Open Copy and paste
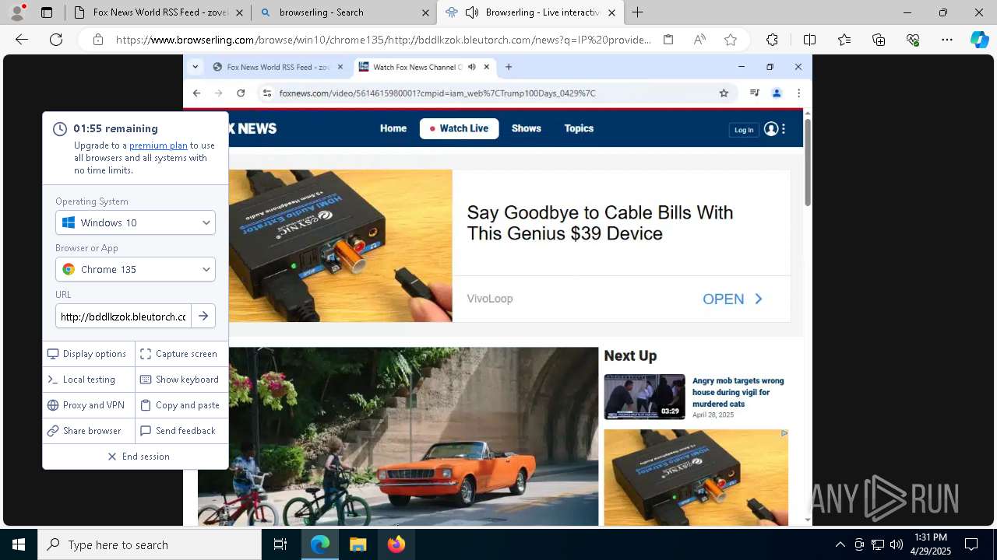 pos(181,405)
